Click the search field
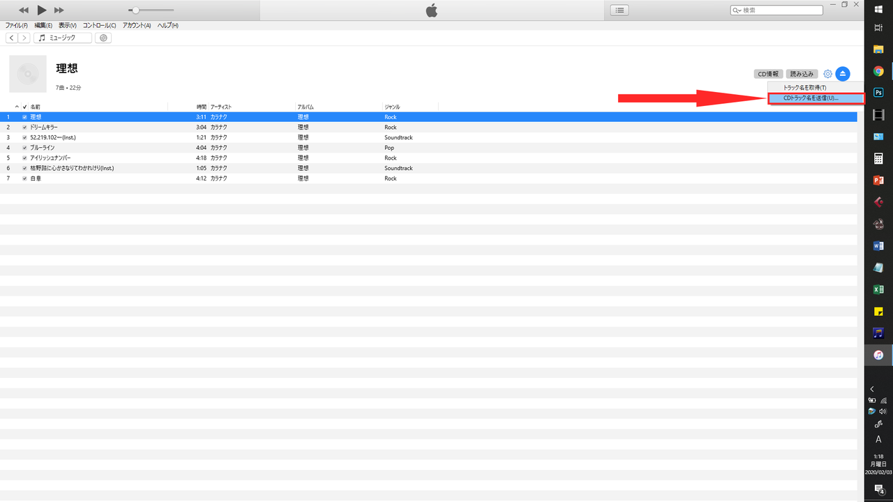 (x=776, y=10)
